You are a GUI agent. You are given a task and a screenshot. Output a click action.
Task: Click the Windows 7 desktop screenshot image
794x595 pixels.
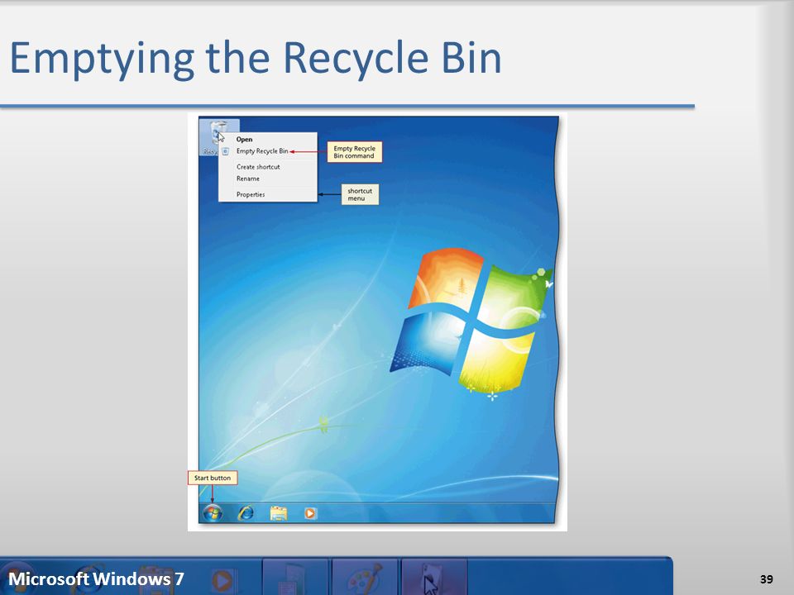(x=378, y=321)
